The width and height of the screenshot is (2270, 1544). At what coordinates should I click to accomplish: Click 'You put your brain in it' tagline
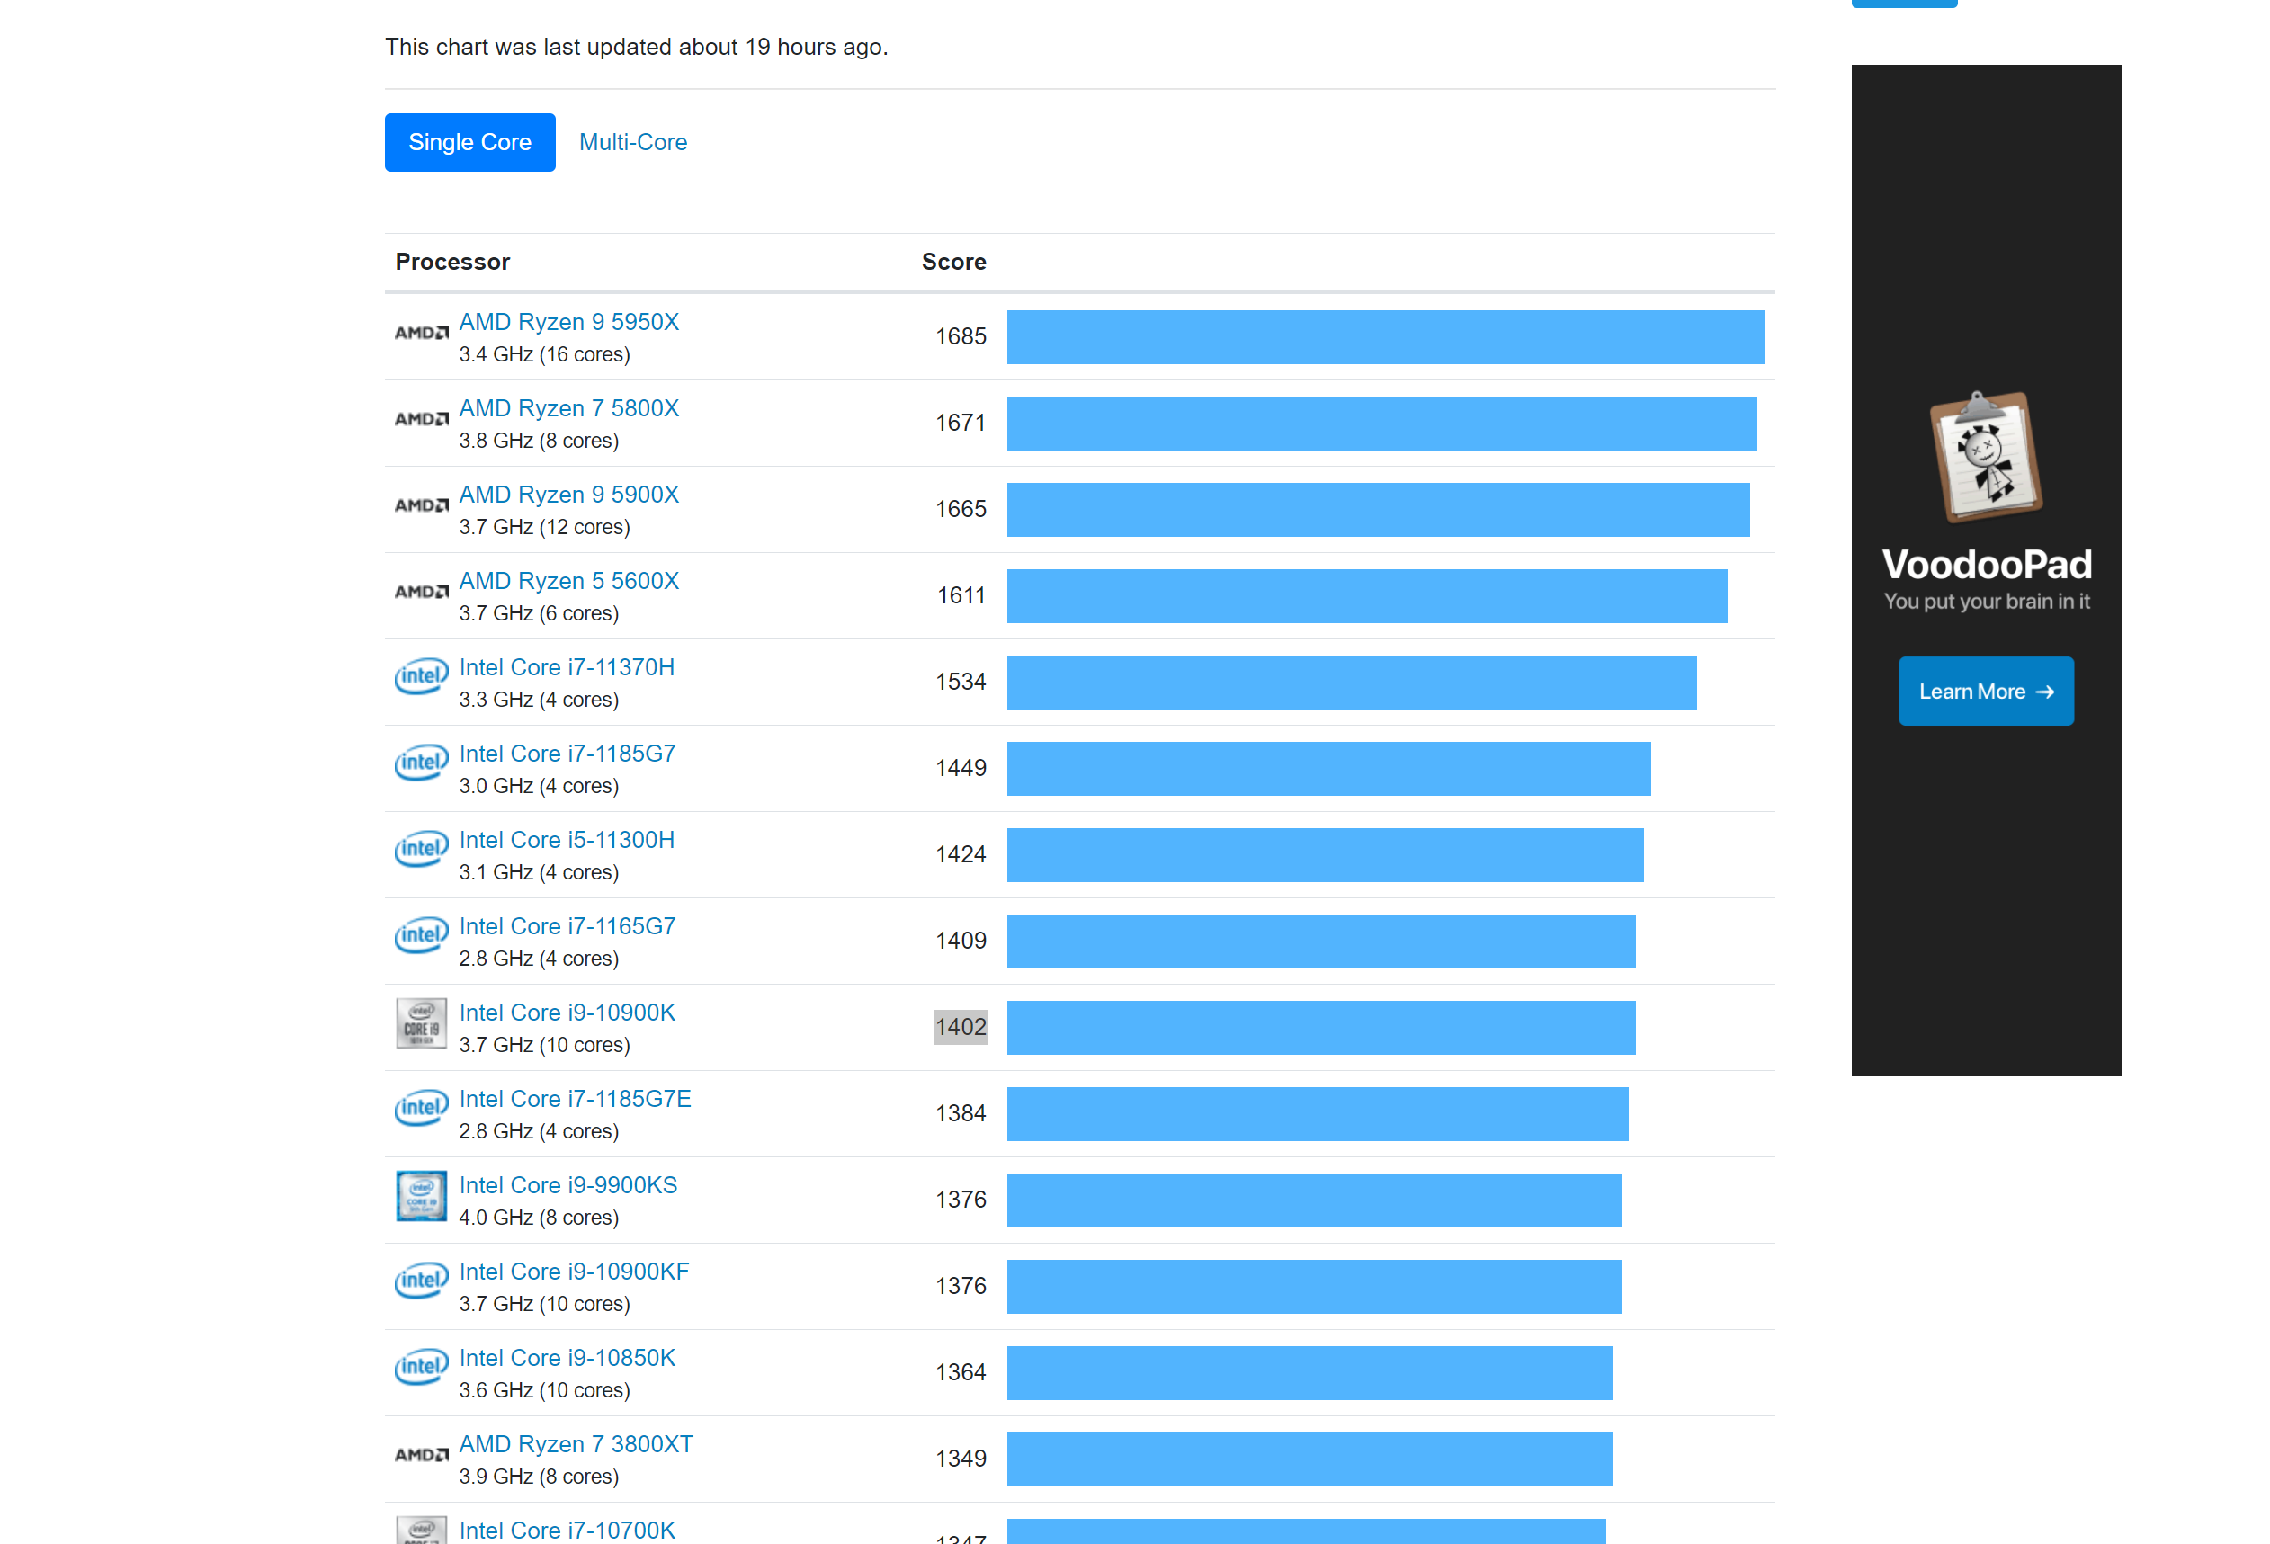pyautogui.click(x=1986, y=602)
